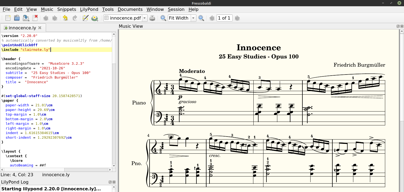Click the editor vertical scrollbar handle
This screenshot has height=192, width=404.
pyautogui.click(x=114, y=49)
